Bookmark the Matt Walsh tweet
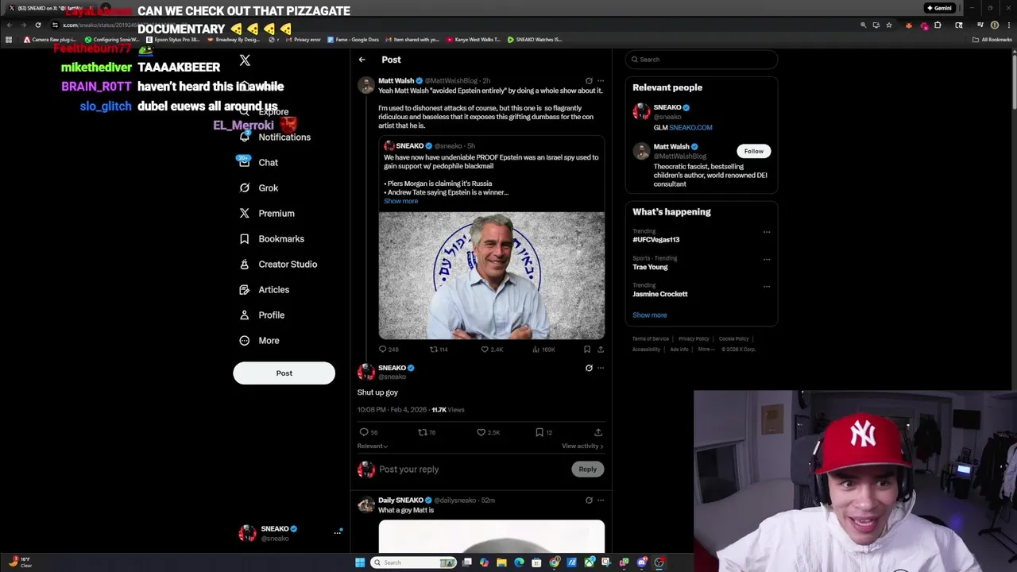Screen dimensions: 1017x572 point(587,349)
